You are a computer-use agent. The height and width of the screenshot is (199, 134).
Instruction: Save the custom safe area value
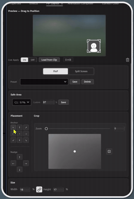[64, 102]
